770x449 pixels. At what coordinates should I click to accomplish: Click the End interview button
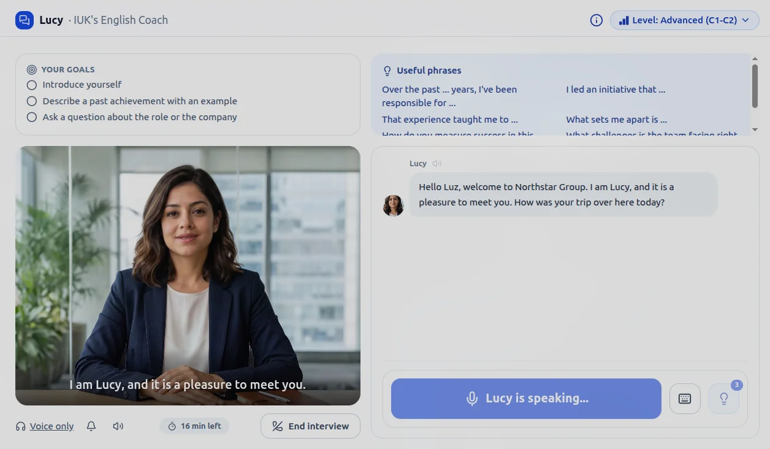[x=310, y=426]
